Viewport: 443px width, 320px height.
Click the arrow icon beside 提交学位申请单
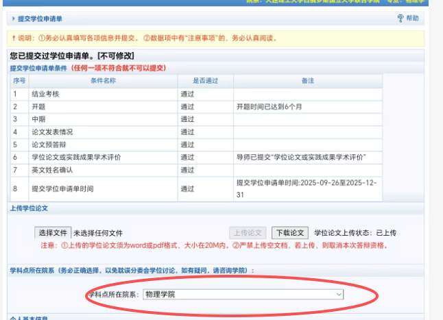pos(12,19)
